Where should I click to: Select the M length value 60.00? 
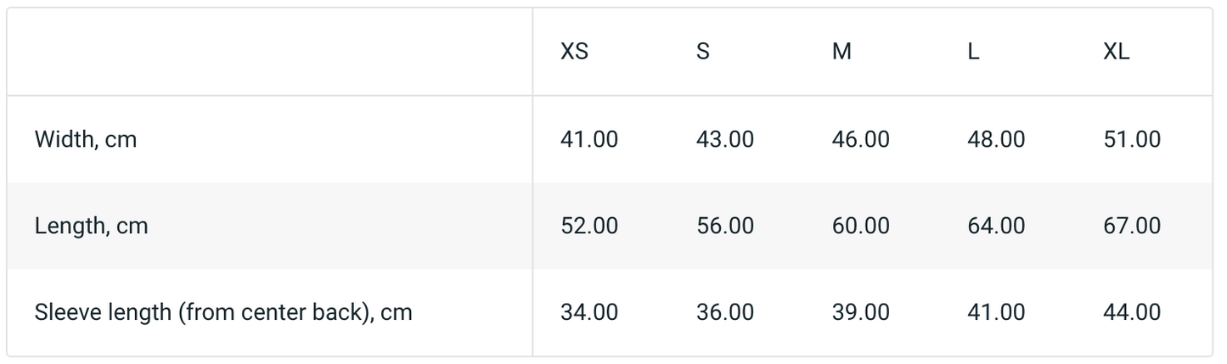[860, 226]
